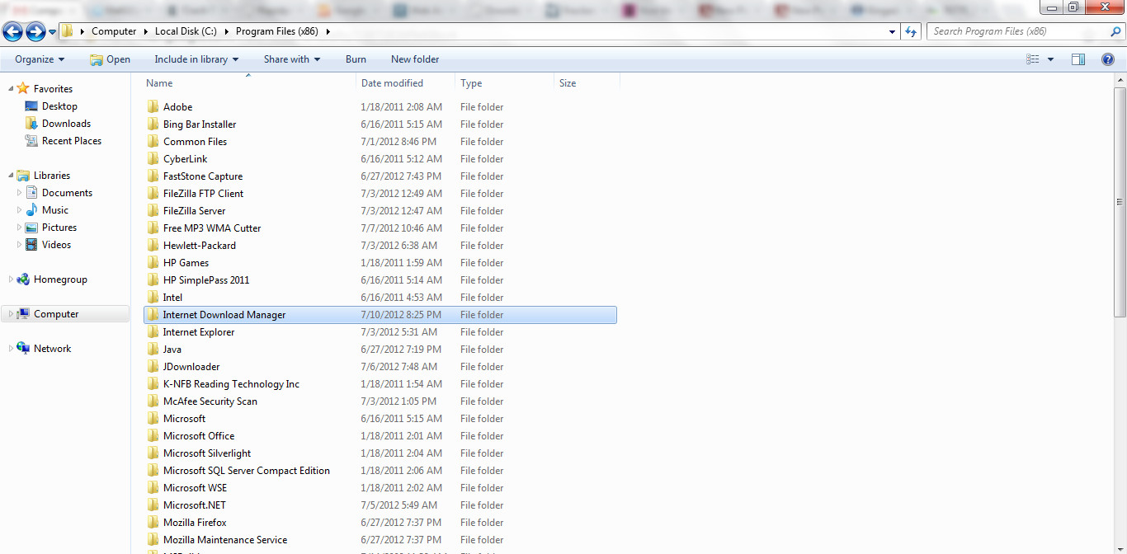Expand the Music library arrow
Image resolution: width=1127 pixels, height=554 pixels.
[x=20, y=210]
